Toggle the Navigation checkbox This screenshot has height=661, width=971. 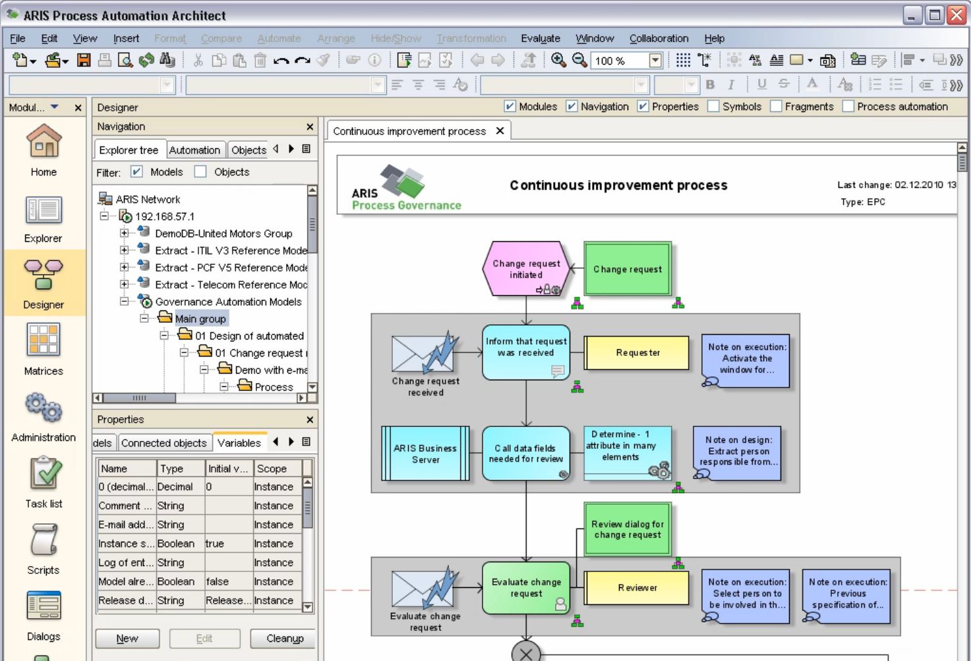click(x=572, y=106)
